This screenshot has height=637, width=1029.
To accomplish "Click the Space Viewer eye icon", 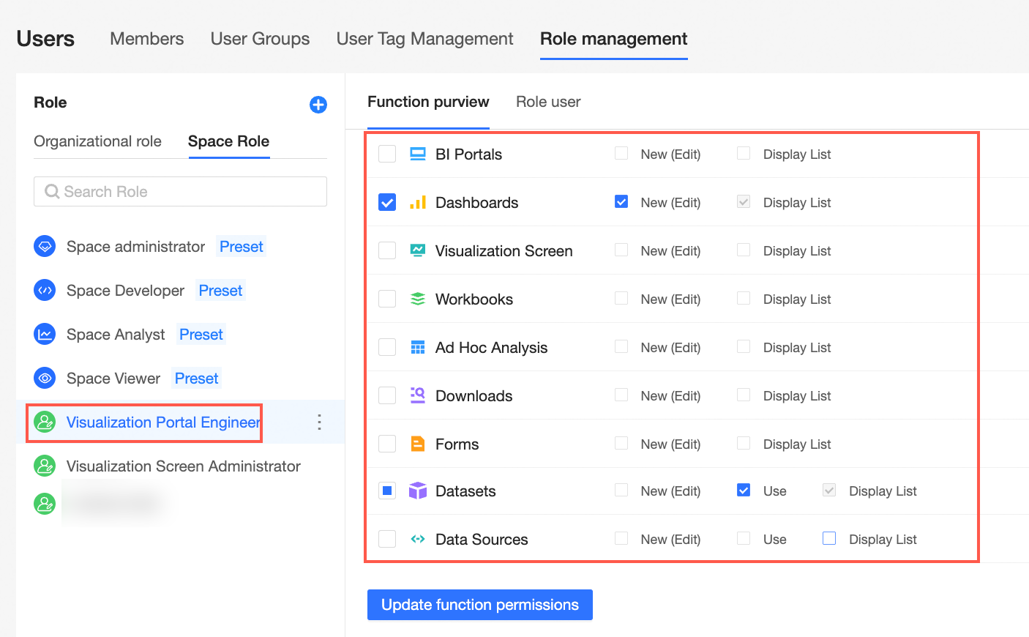I will [45, 379].
